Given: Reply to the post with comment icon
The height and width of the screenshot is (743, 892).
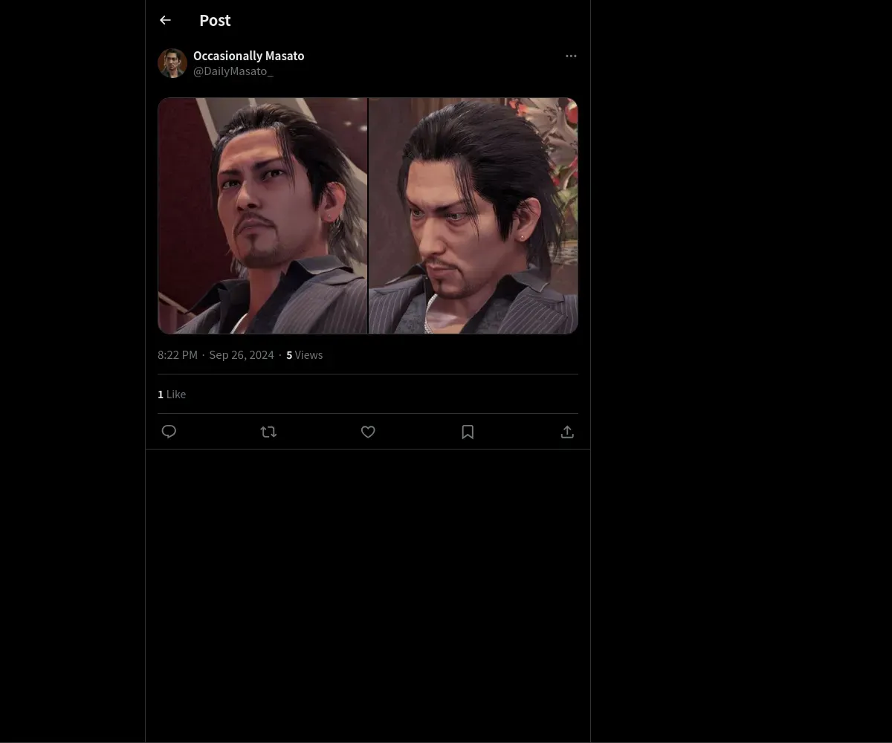Looking at the screenshot, I should (x=169, y=432).
